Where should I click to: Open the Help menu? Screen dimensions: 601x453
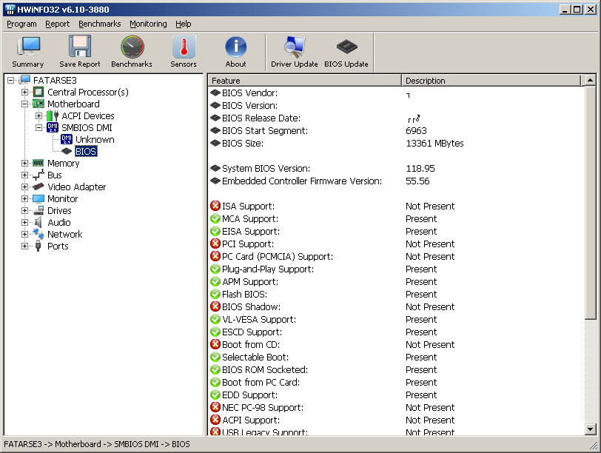coord(184,24)
